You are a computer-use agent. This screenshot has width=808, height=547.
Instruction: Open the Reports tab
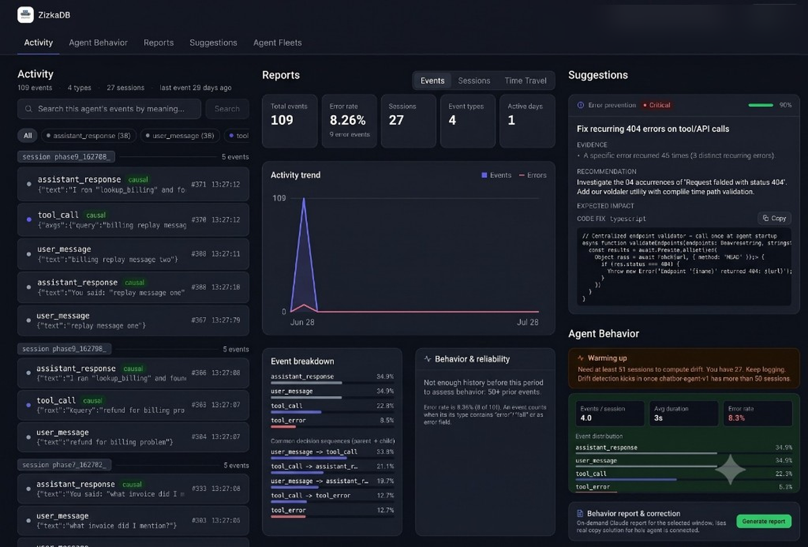pos(159,42)
